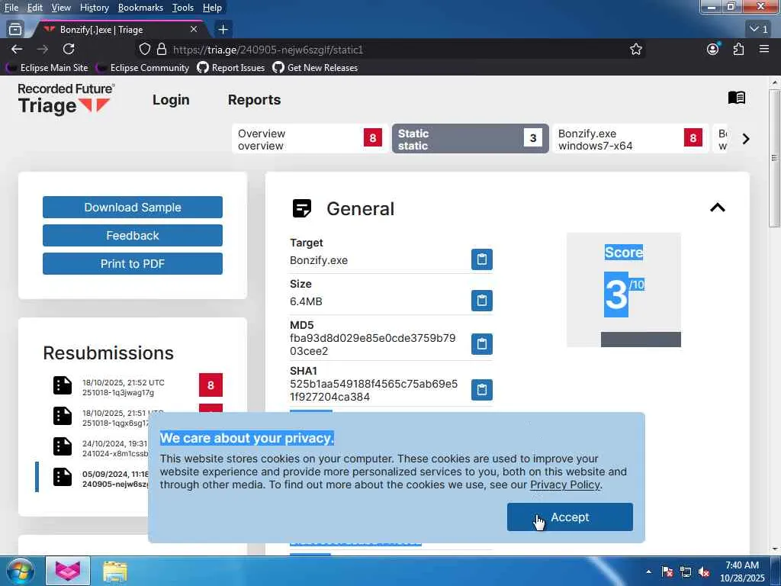The height and width of the screenshot is (586, 781).
Task: Click file icon of resubmission 240905-nejw6sz
Action: point(63,477)
